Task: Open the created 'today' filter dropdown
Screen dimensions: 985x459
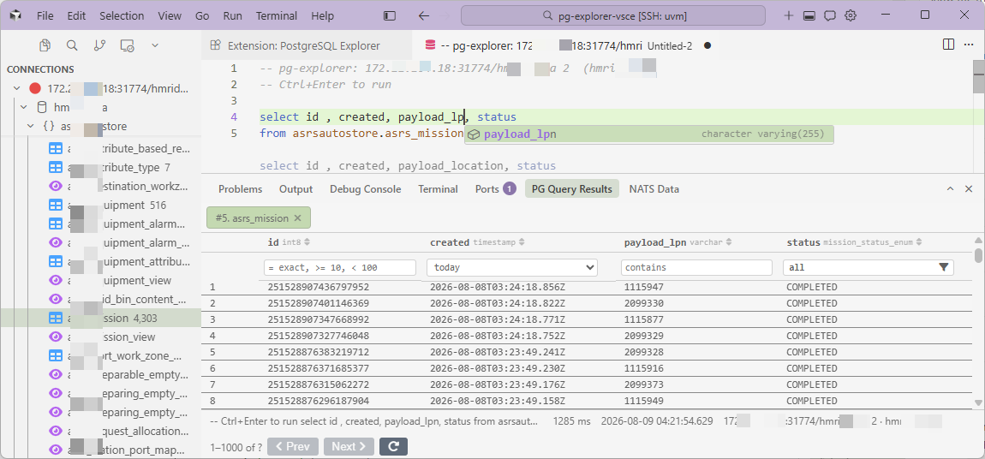Action: (x=512, y=267)
